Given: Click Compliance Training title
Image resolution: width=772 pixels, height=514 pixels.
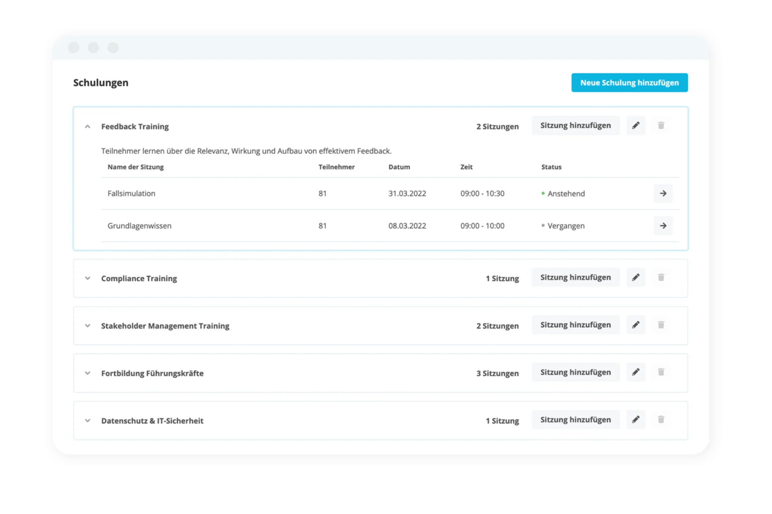Looking at the screenshot, I should (139, 278).
